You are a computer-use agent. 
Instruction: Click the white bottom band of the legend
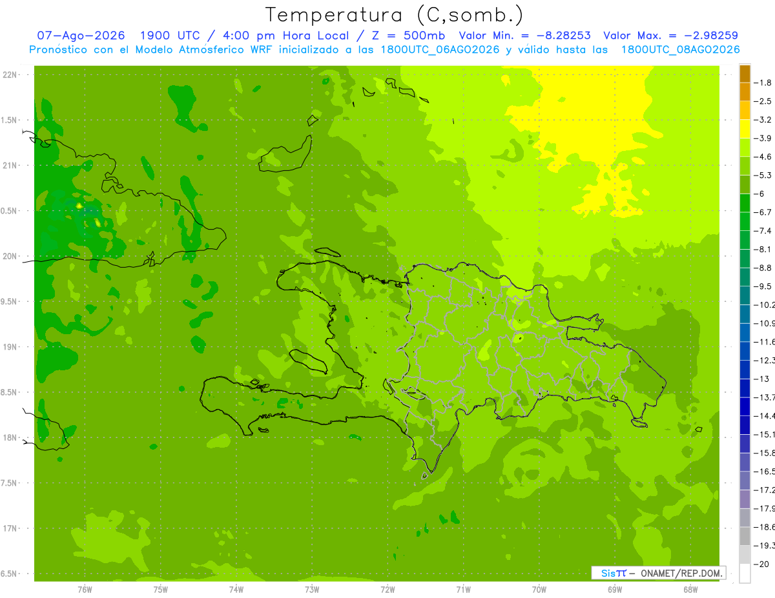[745, 573]
